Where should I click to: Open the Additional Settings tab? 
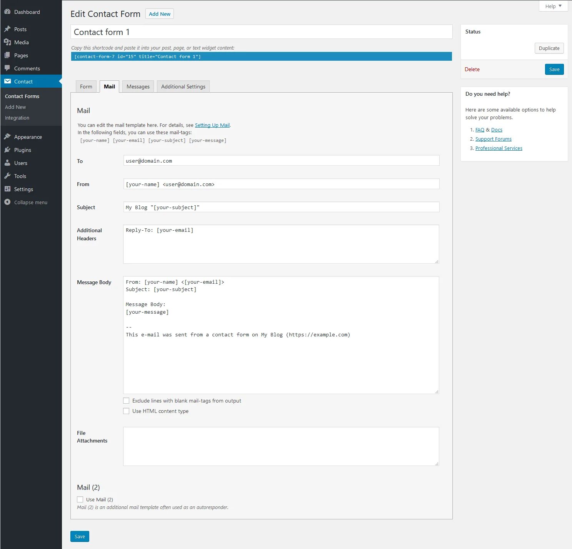tap(183, 87)
